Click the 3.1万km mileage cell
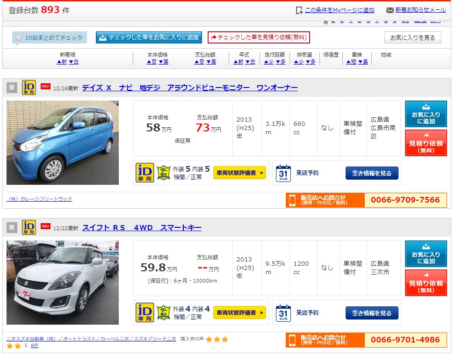Image resolution: width=456 pixels, height=356 pixels. (275, 128)
